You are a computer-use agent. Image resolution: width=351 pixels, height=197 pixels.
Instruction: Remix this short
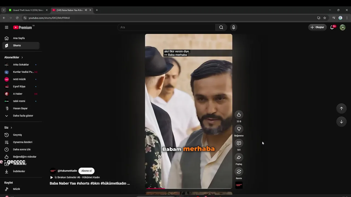(x=239, y=172)
